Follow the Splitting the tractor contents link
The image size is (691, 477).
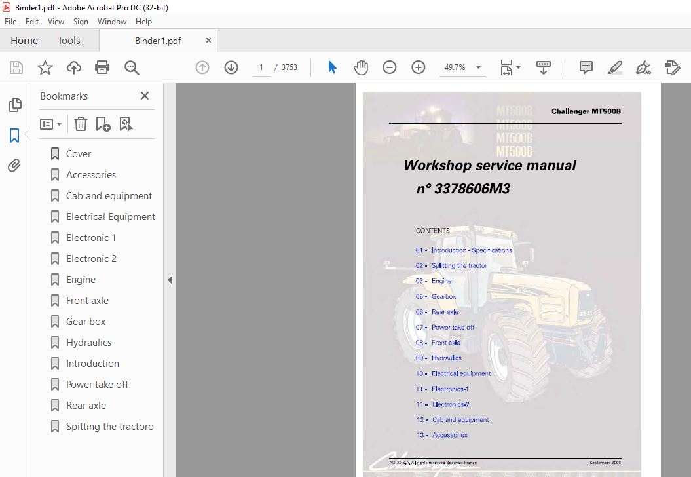tap(459, 265)
